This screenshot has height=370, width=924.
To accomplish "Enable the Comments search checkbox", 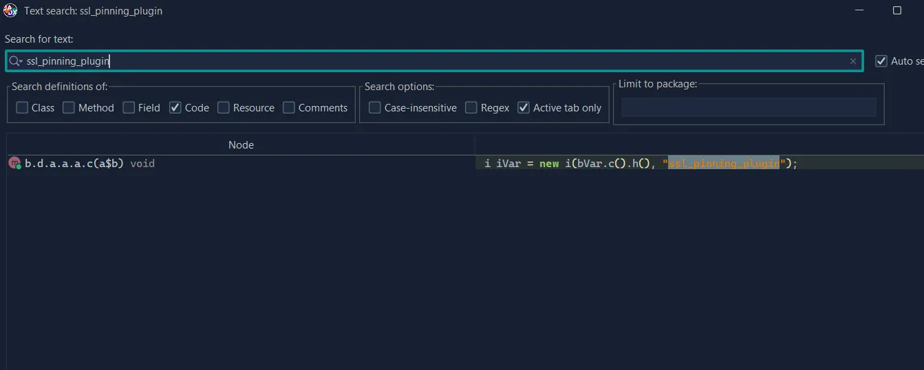I will pyautogui.click(x=289, y=108).
